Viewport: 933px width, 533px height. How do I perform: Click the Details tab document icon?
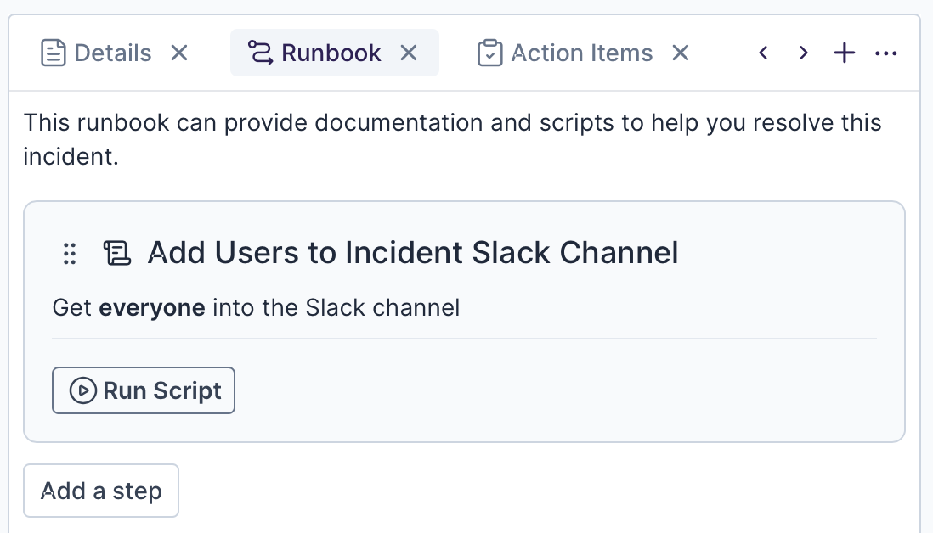point(53,53)
